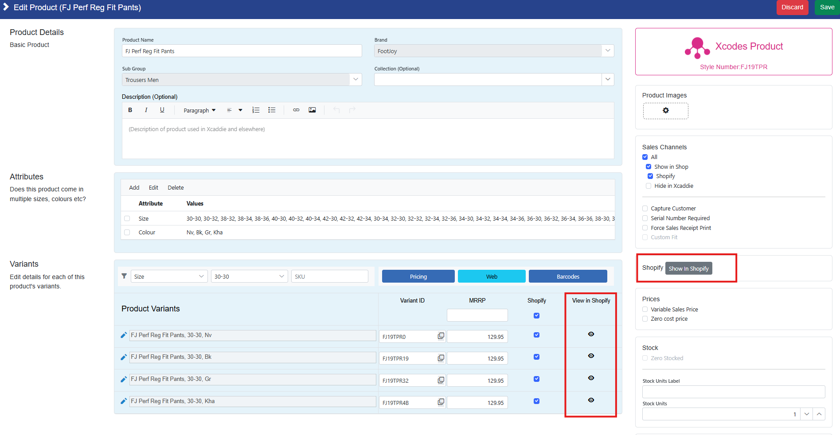Open the Web variants tab
The width and height of the screenshot is (840, 435).
pyautogui.click(x=491, y=276)
